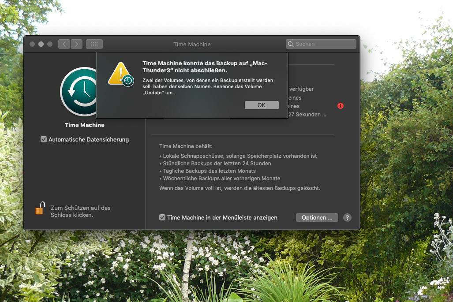Click the '27 Sekunden ...' status text
Image resolution: width=453 pixels, height=302 pixels.
(x=307, y=114)
